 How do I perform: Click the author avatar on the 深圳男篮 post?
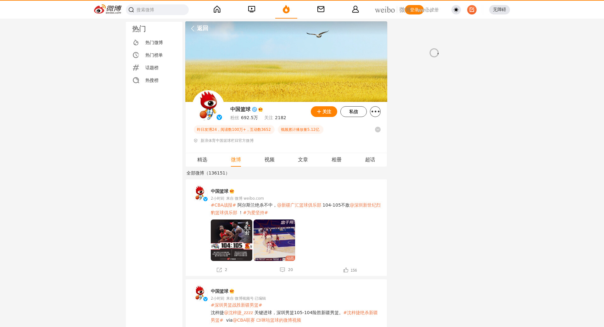click(x=200, y=293)
